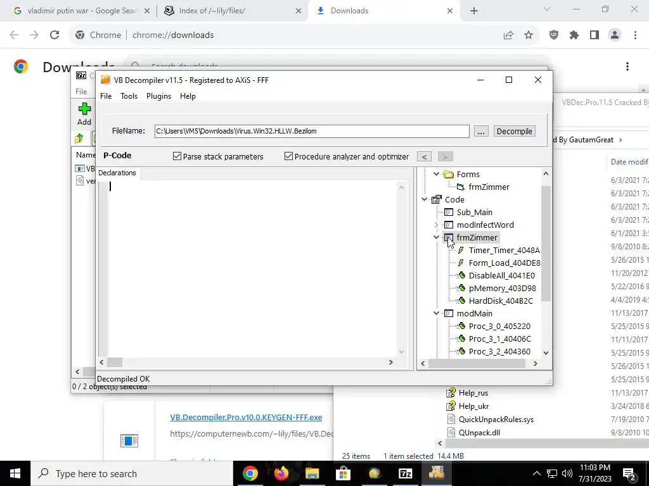Click the browse (...) button next to FileName

coord(480,131)
